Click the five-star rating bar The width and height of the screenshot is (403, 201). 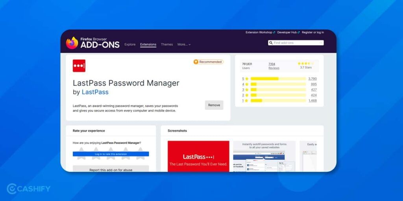(x=278, y=79)
